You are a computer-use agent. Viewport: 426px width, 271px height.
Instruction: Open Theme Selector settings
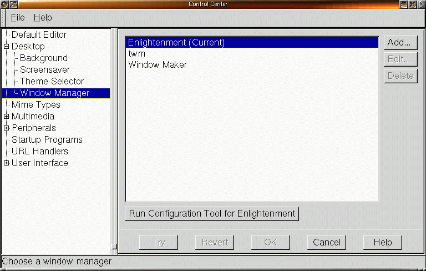point(52,81)
